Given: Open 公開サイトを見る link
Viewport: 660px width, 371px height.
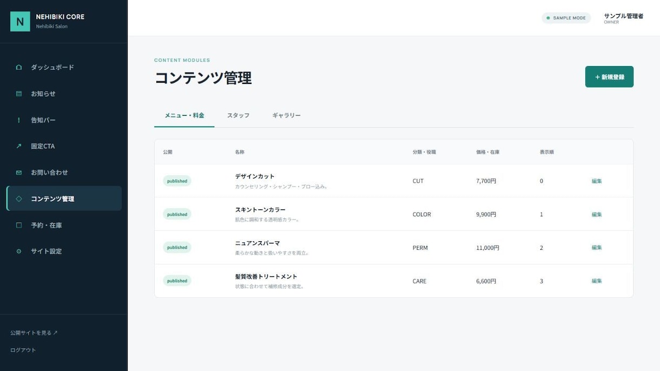Looking at the screenshot, I should [x=34, y=333].
